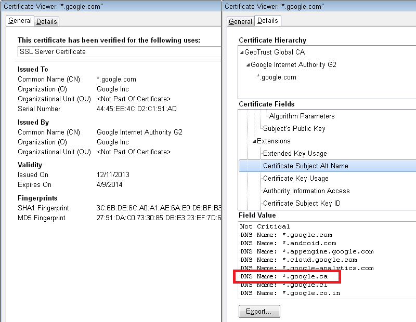Image resolution: width=416 pixels, height=322 pixels.
Task: Click the MD5 Fingerprint label
Action: point(42,218)
